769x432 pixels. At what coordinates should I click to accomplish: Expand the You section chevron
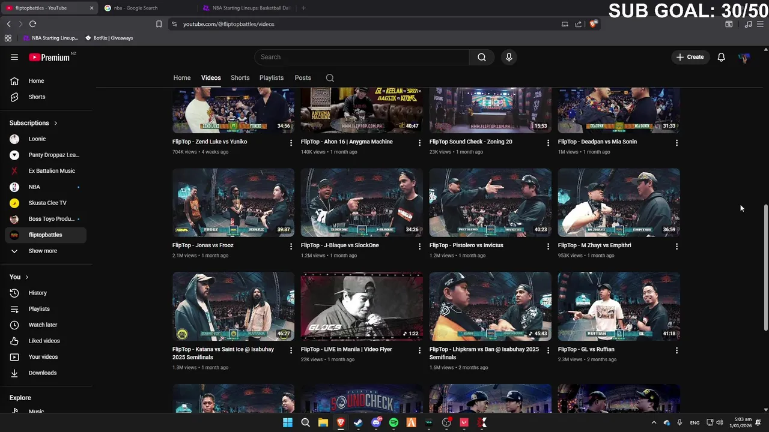[x=26, y=277]
